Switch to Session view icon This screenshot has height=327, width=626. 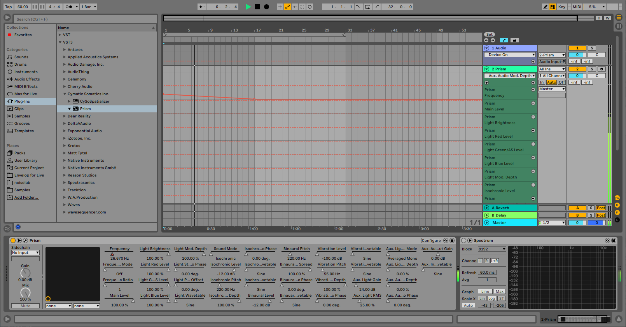pyautogui.click(x=619, y=26)
